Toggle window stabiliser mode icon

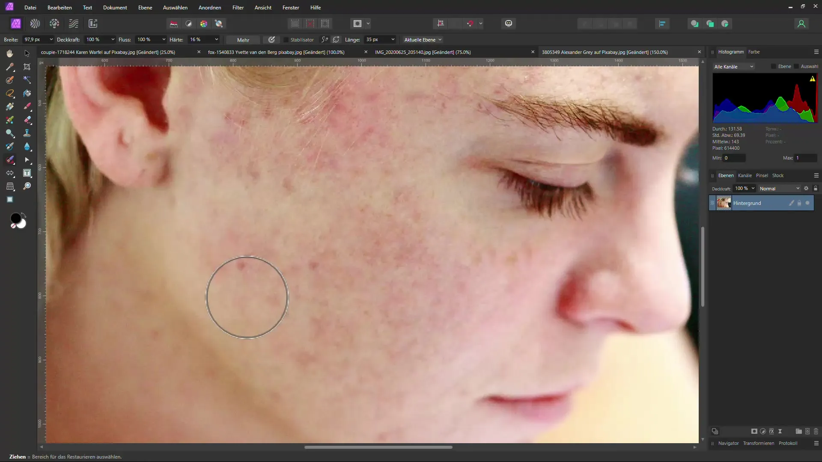[336, 40]
